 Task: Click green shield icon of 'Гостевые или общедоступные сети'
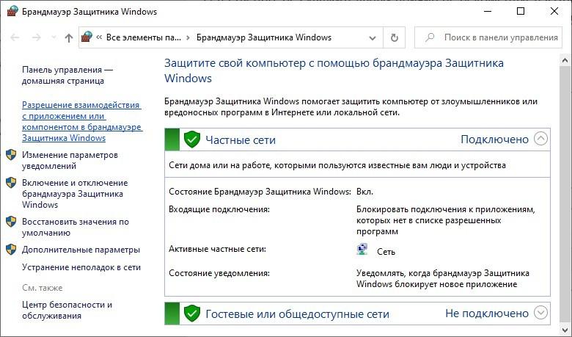pos(192,314)
